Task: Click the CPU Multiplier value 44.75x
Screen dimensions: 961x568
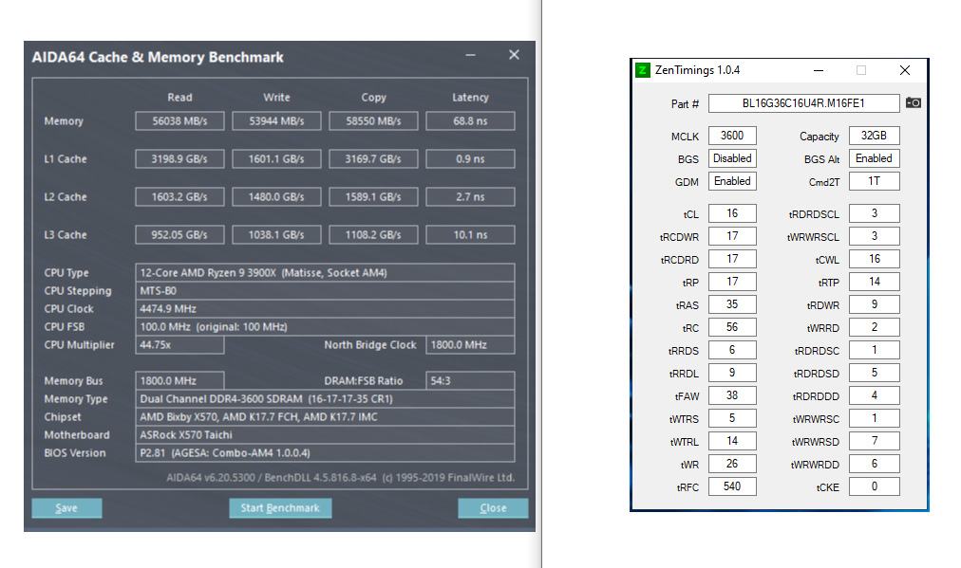Action: (x=179, y=345)
